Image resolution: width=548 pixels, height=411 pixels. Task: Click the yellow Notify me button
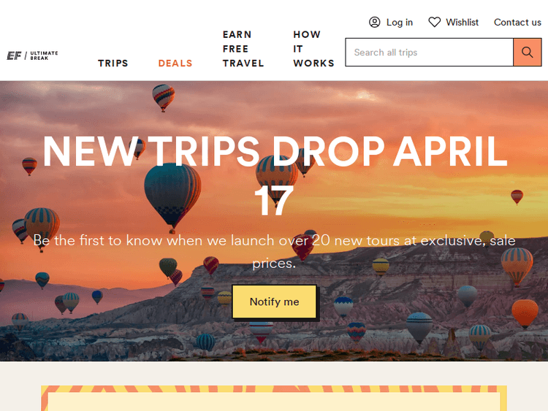point(274,301)
